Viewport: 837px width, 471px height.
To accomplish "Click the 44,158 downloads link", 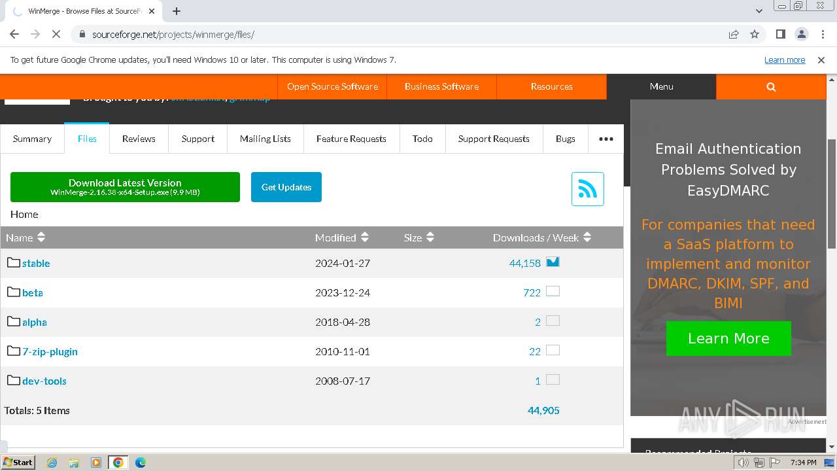I will 525,263.
